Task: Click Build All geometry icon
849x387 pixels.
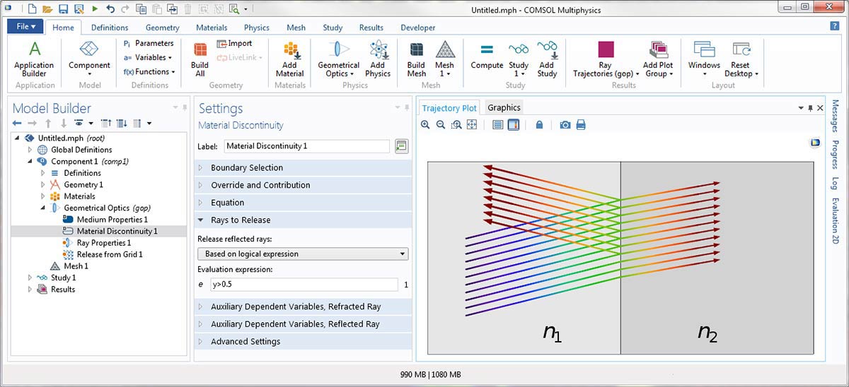Action: point(200,58)
